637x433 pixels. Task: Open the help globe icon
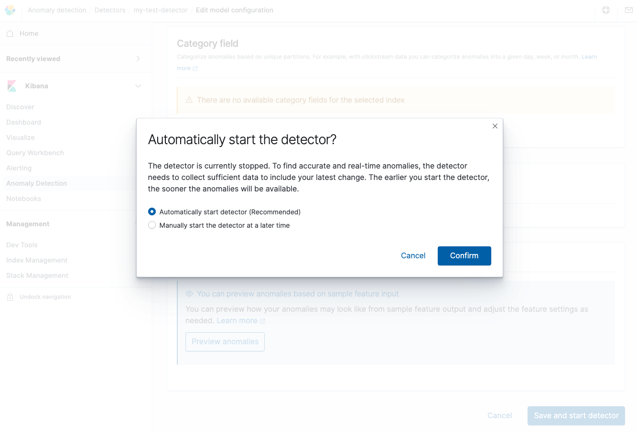[606, 10]
